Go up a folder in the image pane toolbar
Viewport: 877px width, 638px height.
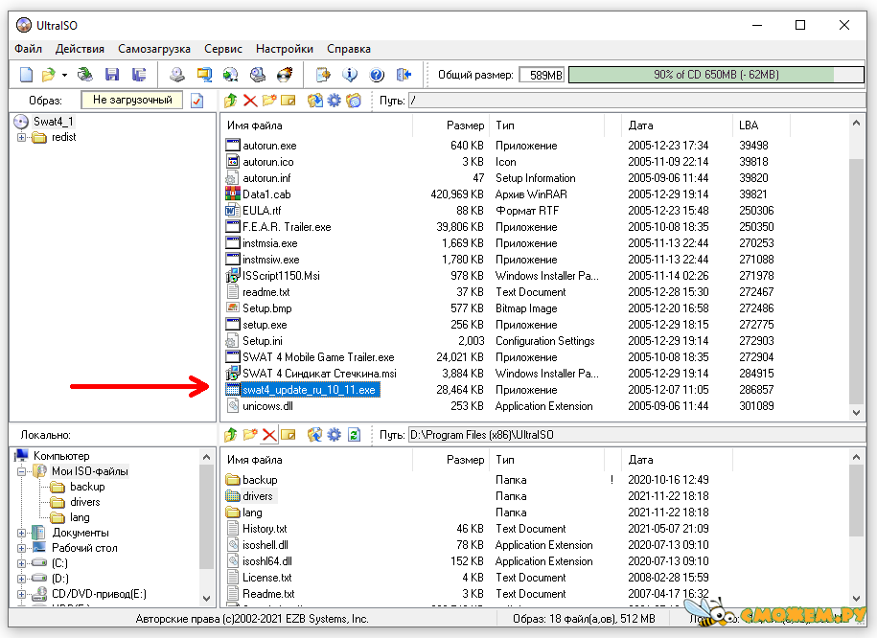[x=230, y=101]
